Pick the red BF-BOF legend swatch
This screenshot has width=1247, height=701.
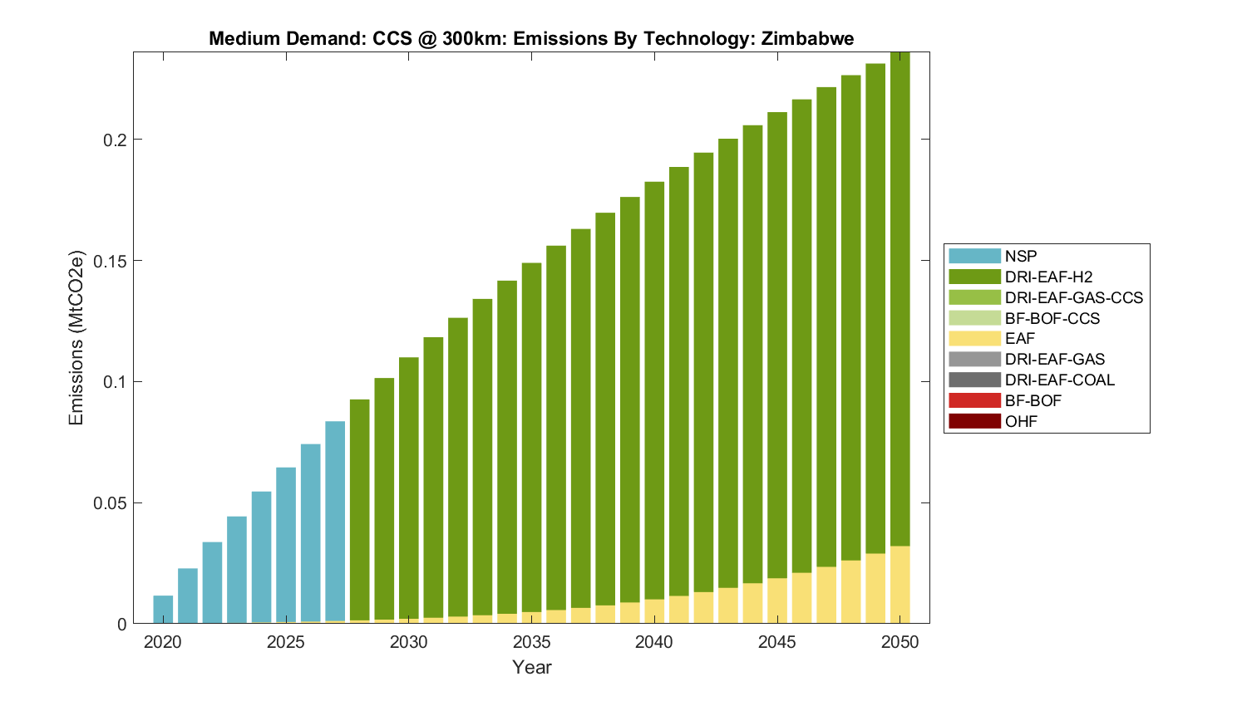(x=973, y=400)
